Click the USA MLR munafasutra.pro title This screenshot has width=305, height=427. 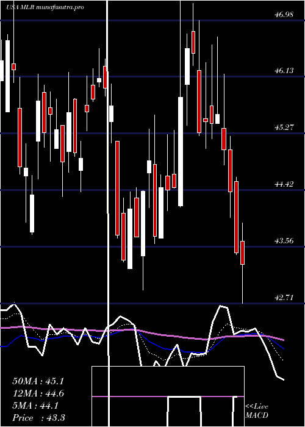click(x=45, y=7)
